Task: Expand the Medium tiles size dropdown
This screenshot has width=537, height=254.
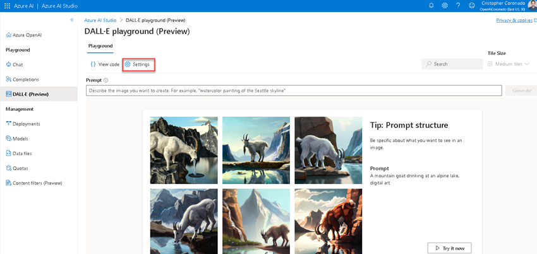Action: (509, 64)
